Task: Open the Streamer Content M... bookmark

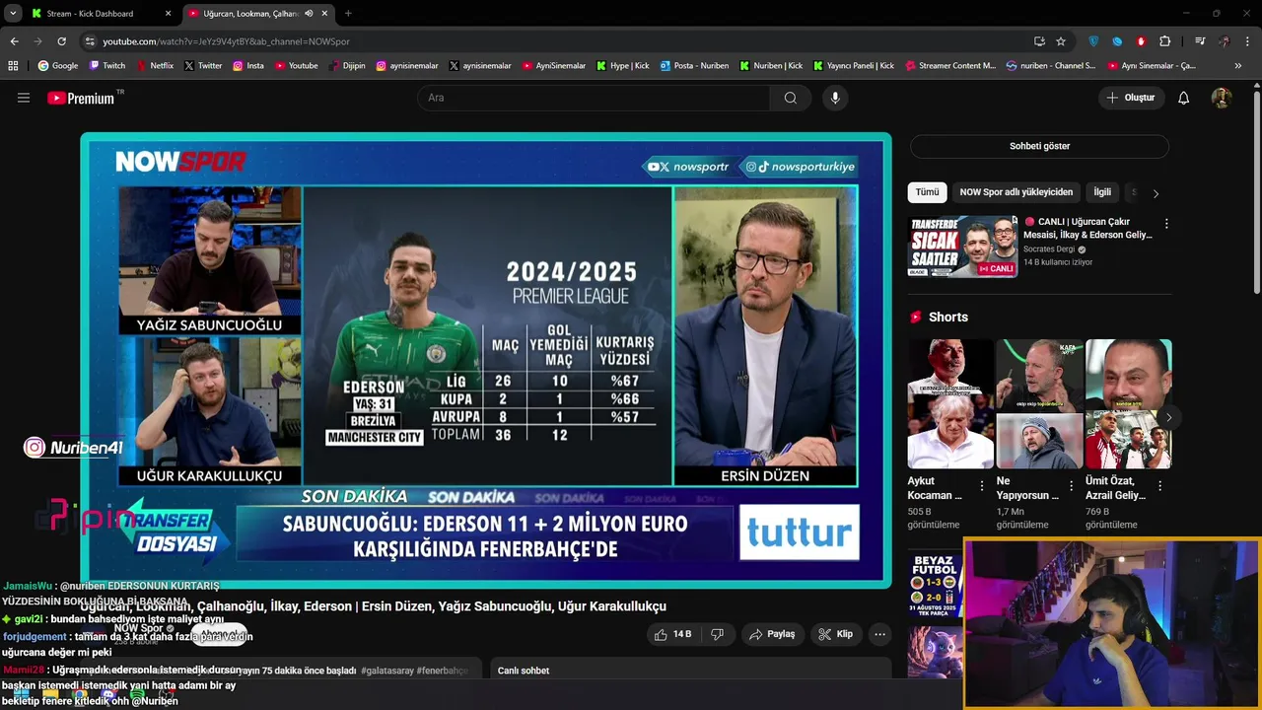Action: coord(949,66)
